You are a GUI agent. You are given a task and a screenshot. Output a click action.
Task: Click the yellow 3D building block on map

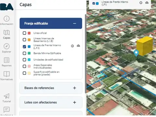(x=145, y=46)
